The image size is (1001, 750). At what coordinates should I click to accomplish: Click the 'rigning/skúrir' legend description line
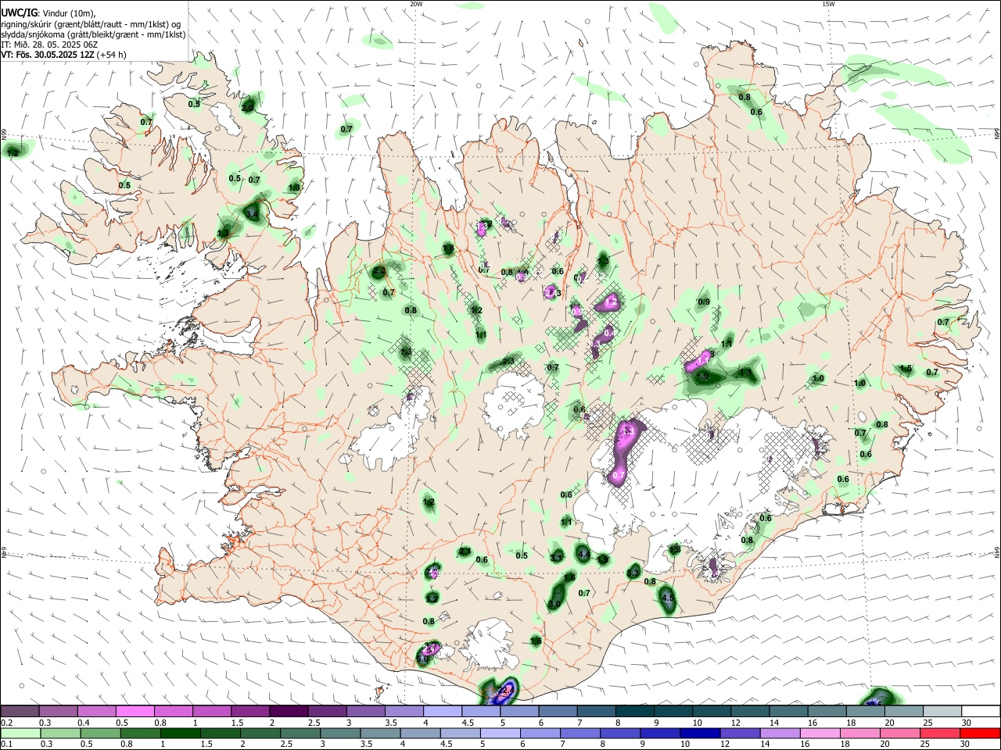pyautogui.click(x=91, y=25)
